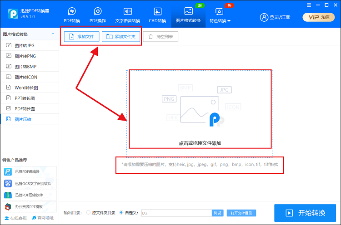This screenshot has width=341, height=225.
Task: Select 图片转PNG in the sidebar
Action: [30, 56]
